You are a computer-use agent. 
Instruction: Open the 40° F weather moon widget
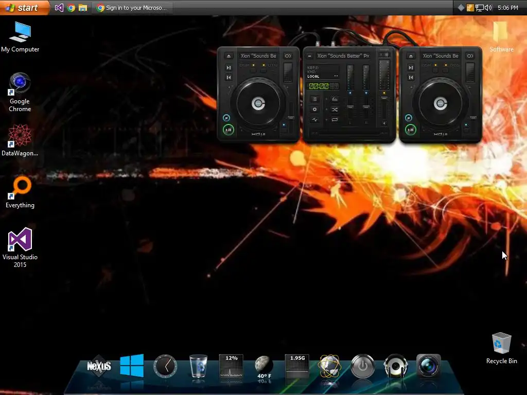(264, 368)
